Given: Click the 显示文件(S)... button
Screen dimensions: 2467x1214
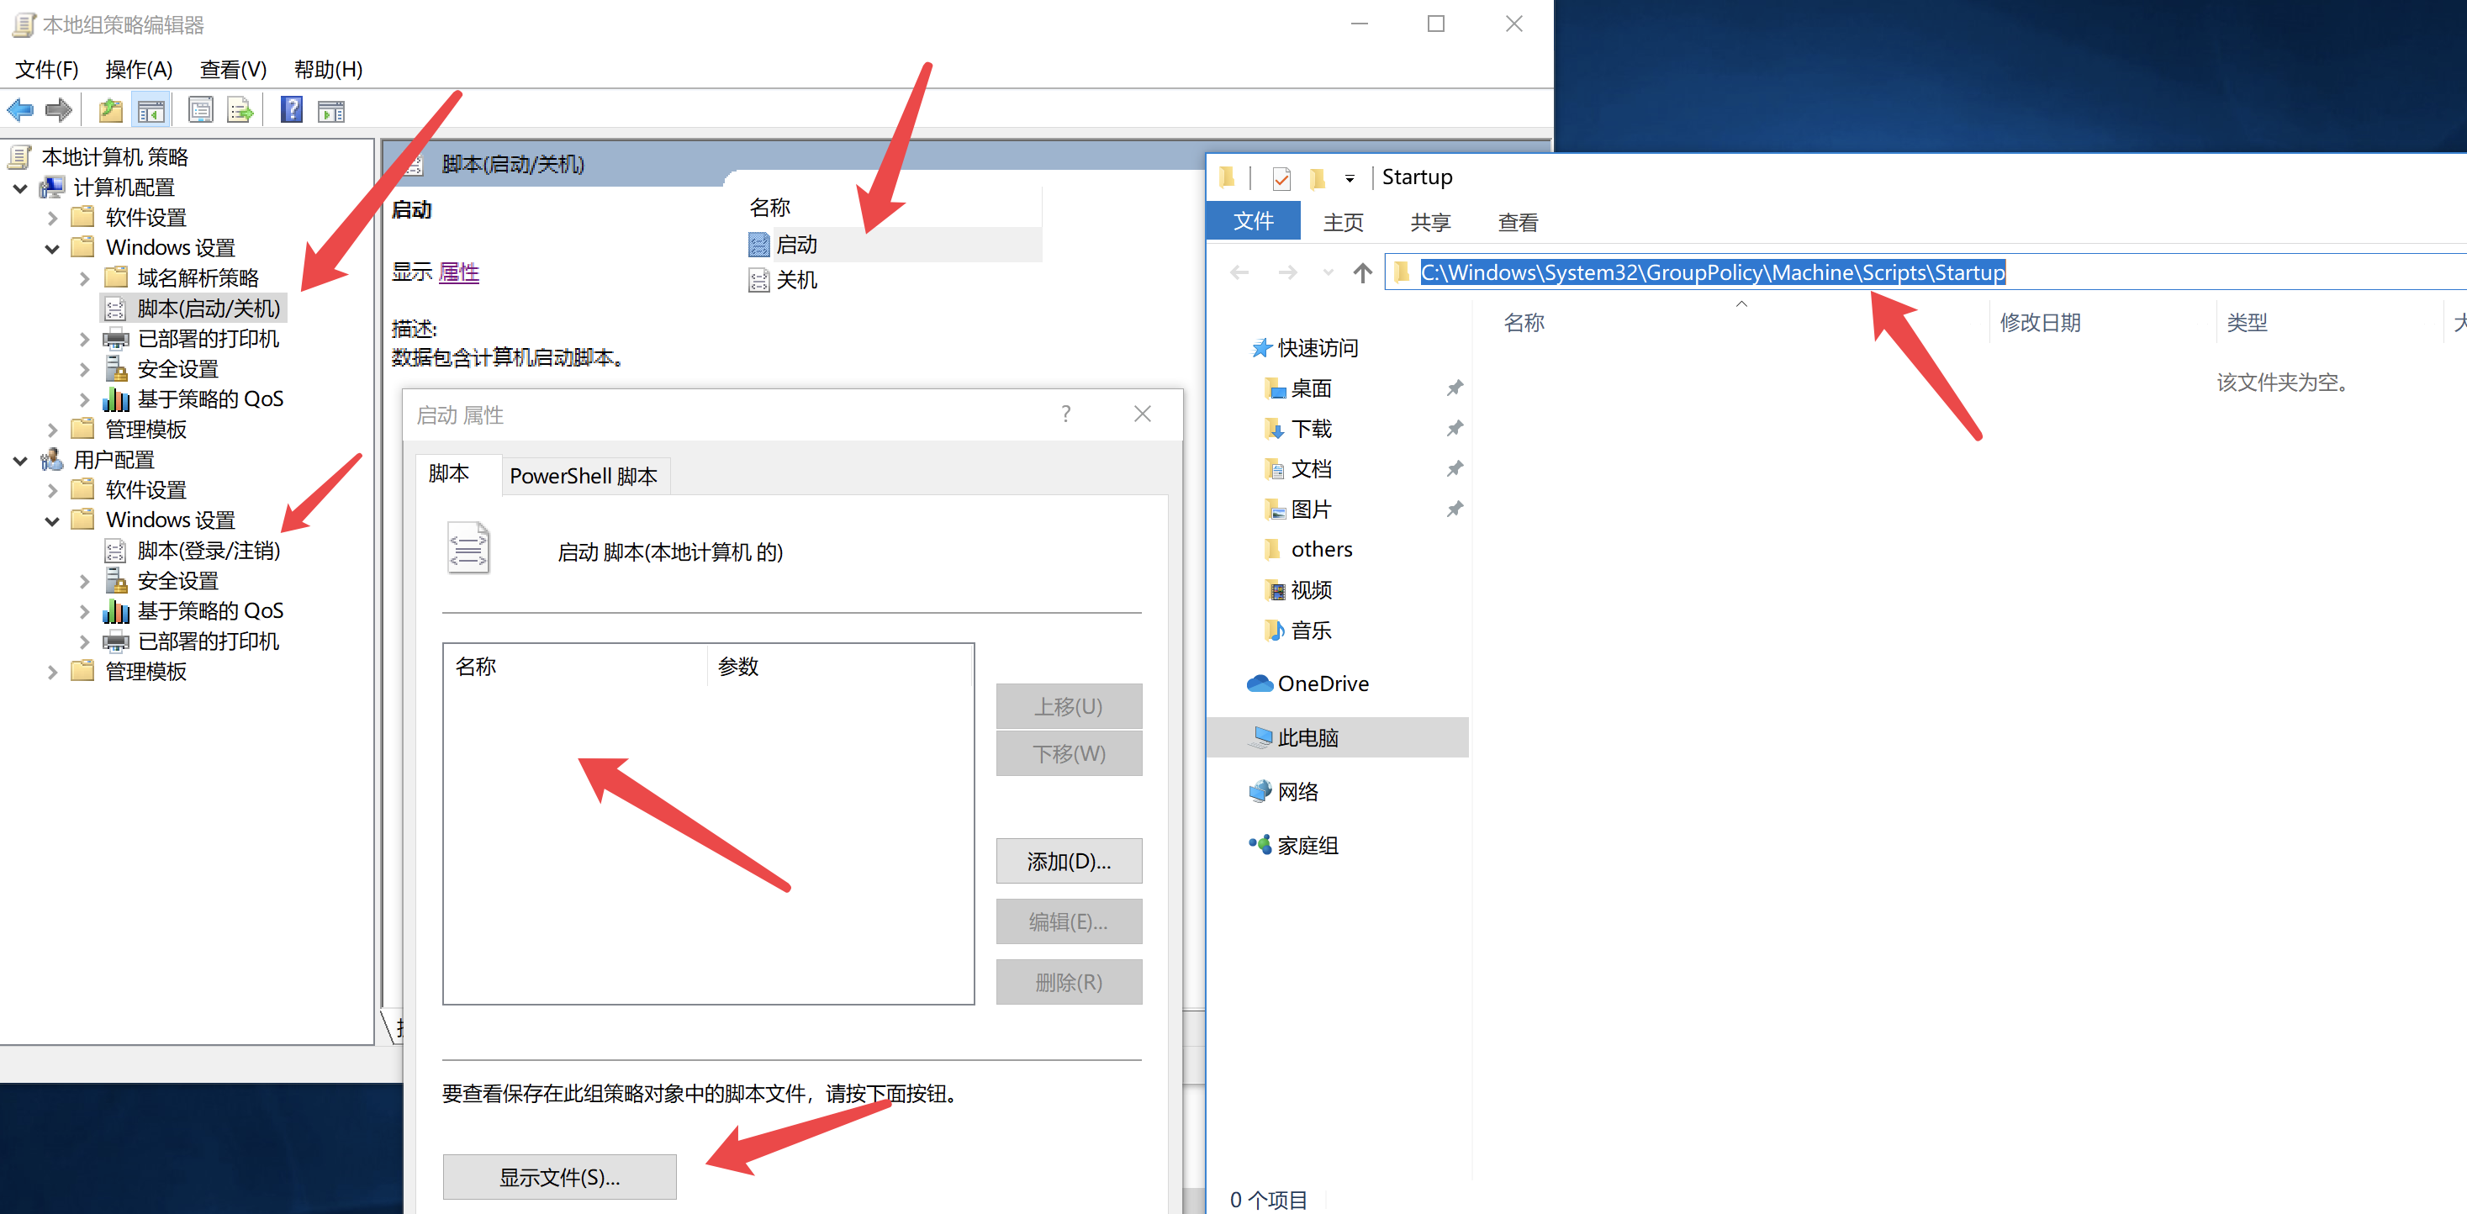Looking at the screenshot, I should coord(559,1177).
